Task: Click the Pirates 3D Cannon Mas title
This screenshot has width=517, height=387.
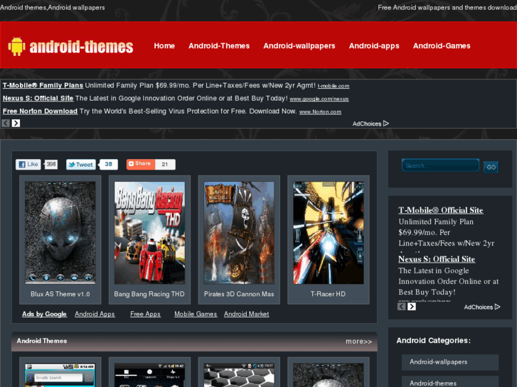Action: (x=239, y=294)
